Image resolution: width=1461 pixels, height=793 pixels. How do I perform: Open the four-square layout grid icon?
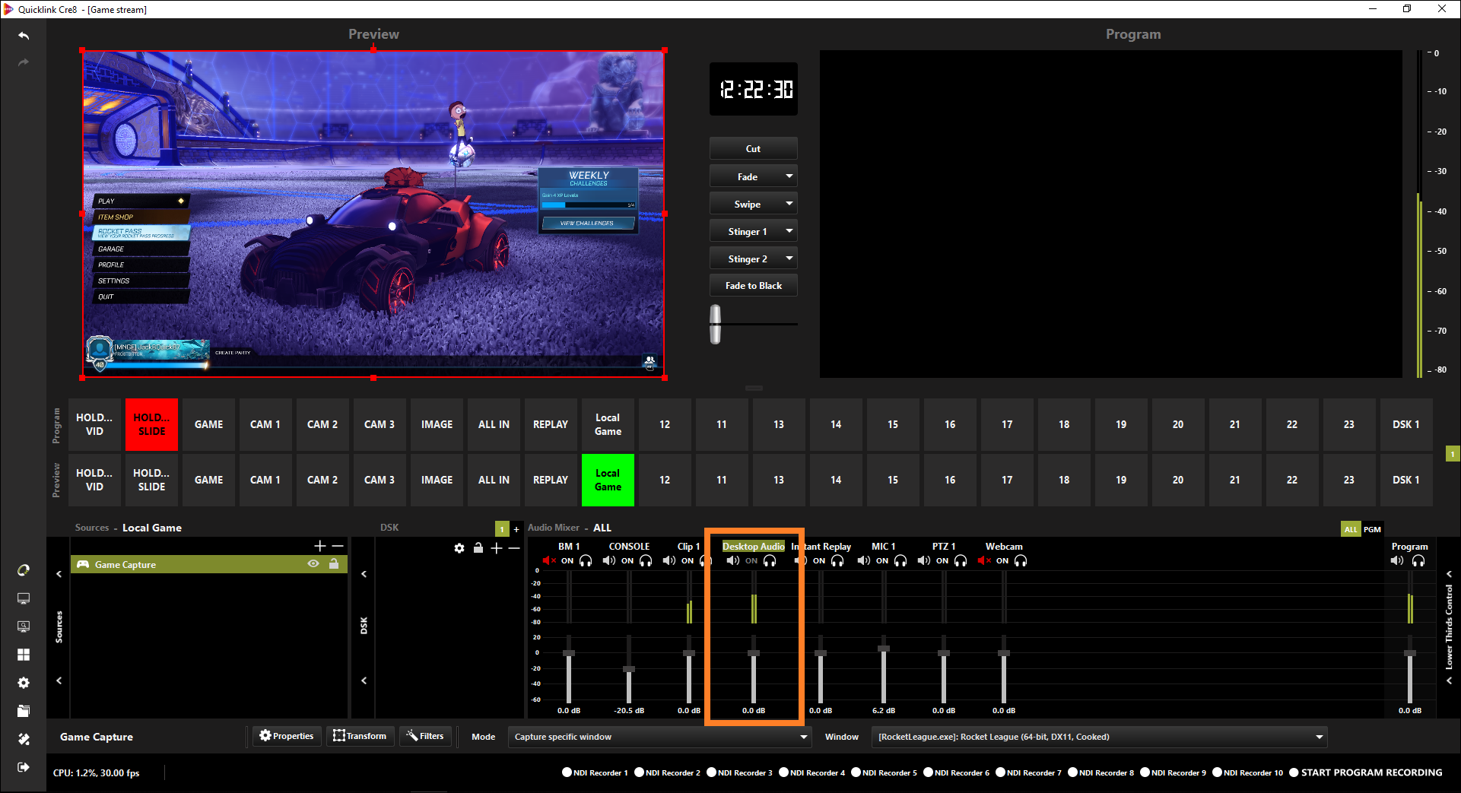24,655
